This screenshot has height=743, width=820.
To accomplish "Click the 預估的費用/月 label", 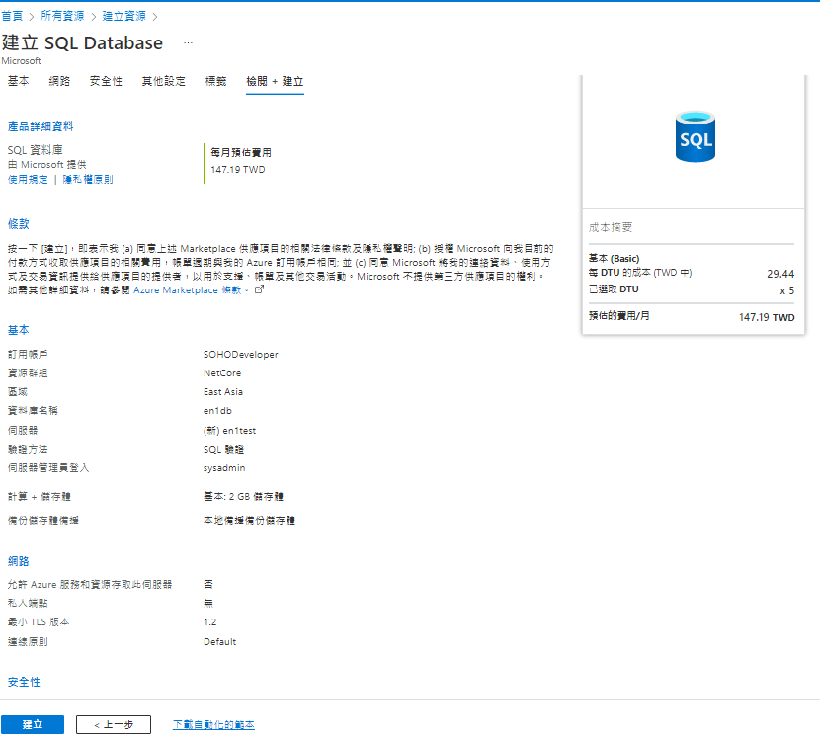I will 618,316.
